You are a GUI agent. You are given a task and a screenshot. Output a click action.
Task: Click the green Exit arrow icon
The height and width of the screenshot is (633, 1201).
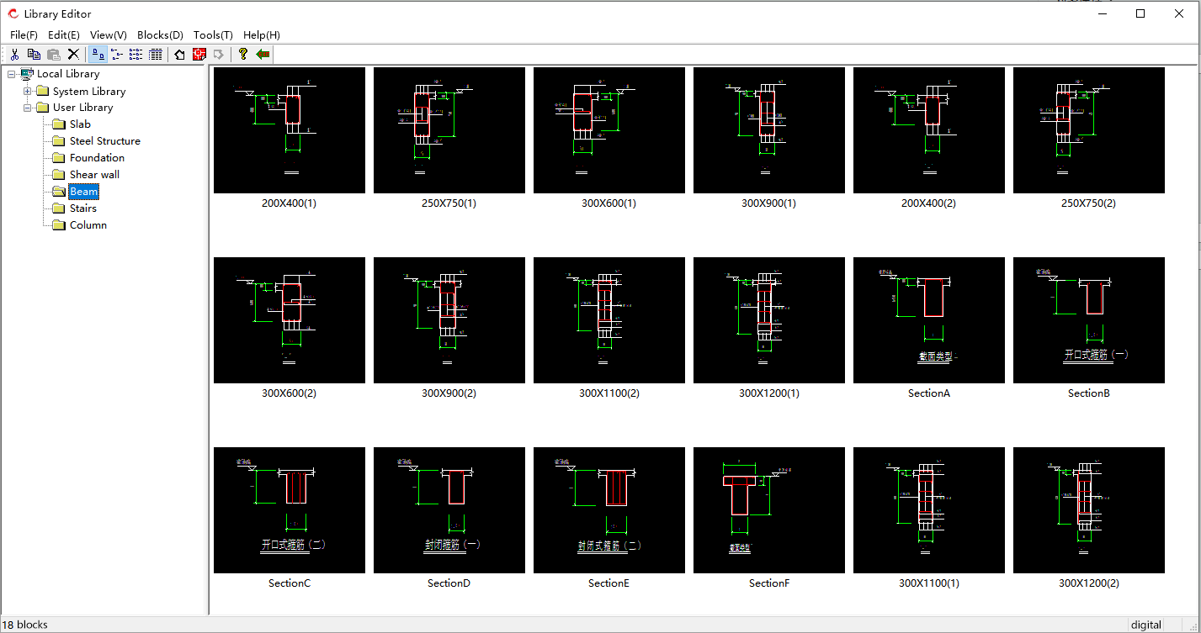(x=263, y=54)
